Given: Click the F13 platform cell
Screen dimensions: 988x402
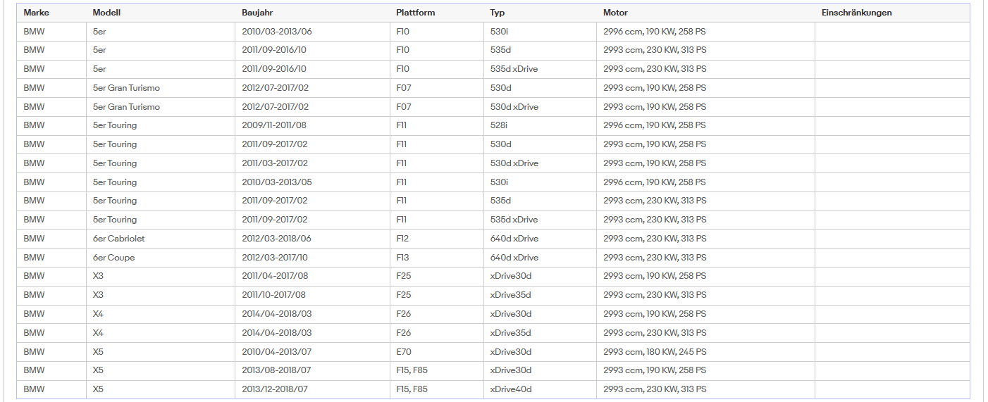Looking at the screenshot, I should click(437, 258).
